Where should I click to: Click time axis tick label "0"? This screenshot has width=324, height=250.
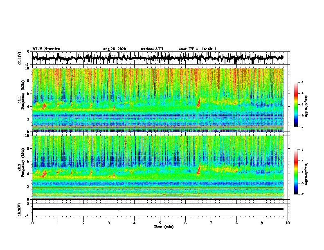[32, 223]
